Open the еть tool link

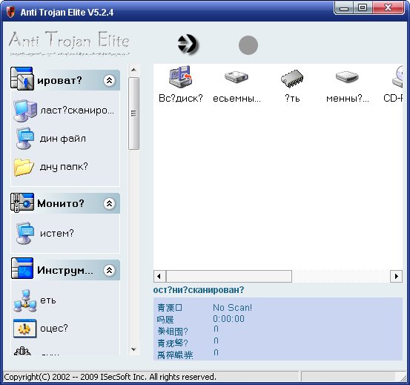pos(48,300)
